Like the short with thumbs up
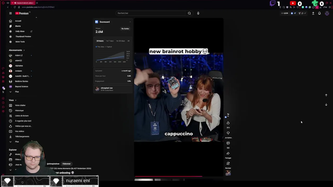The width and height of the screenshot is (333, 187). [228, 123]
